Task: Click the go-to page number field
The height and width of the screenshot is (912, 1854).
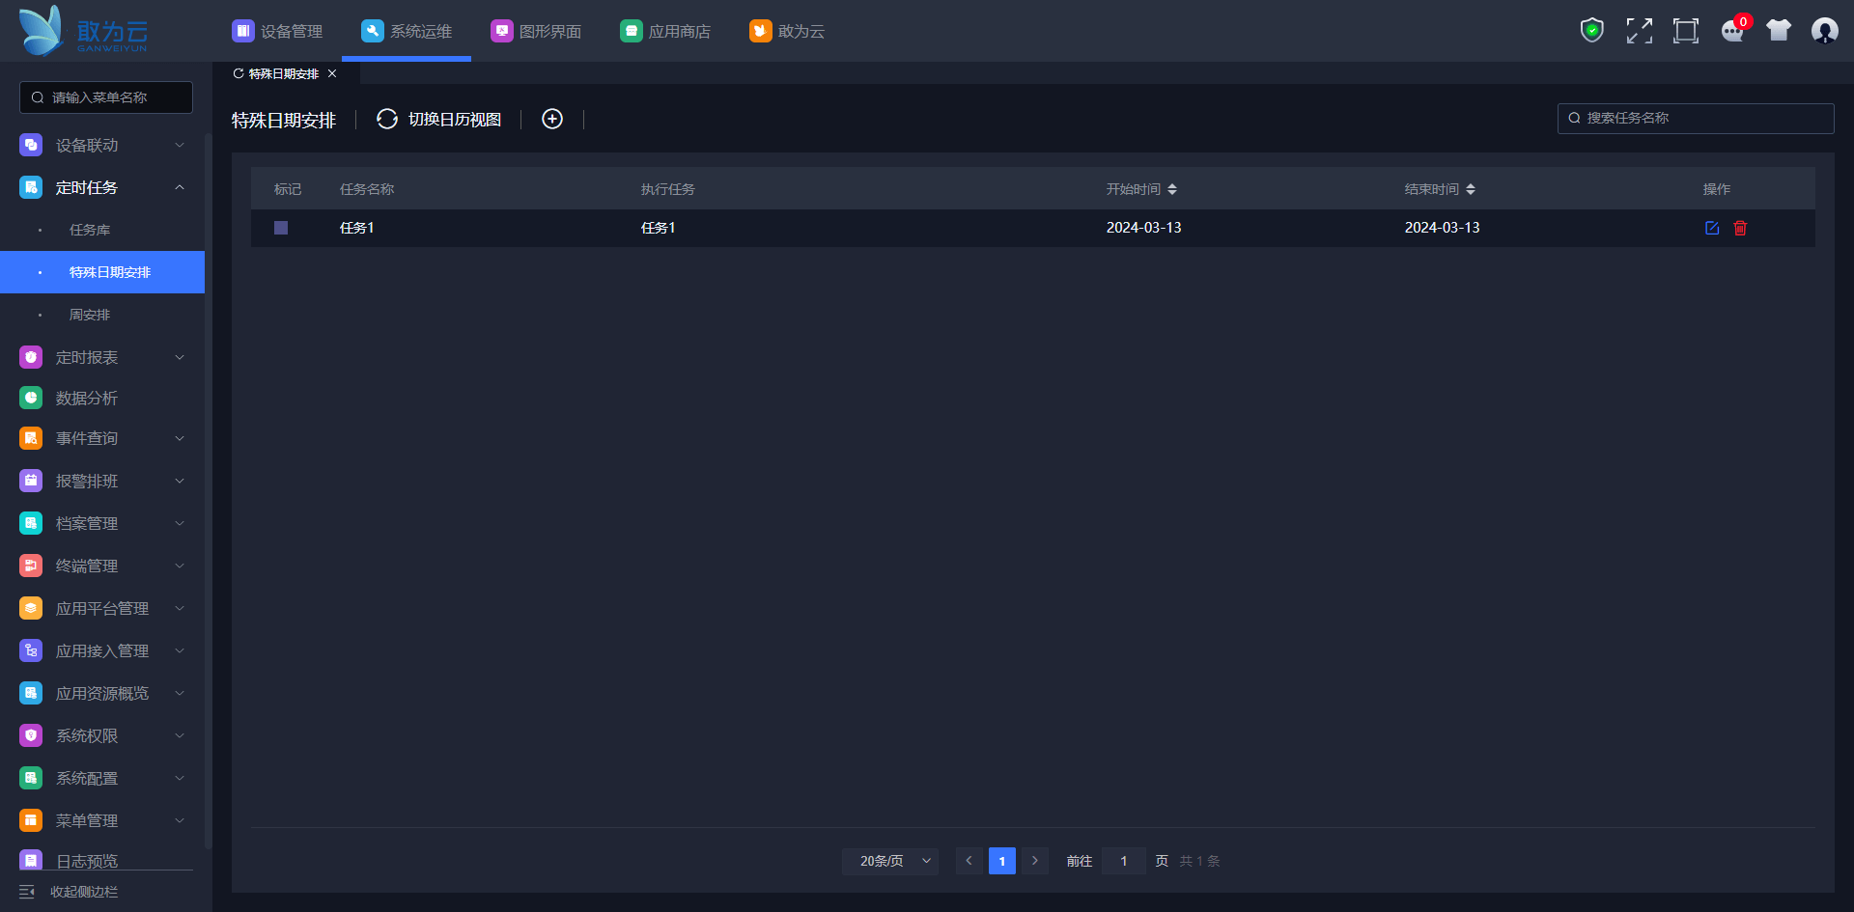Action: [x=1124, y=861]
